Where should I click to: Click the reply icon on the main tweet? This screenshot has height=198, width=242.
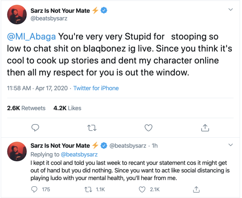36,128
